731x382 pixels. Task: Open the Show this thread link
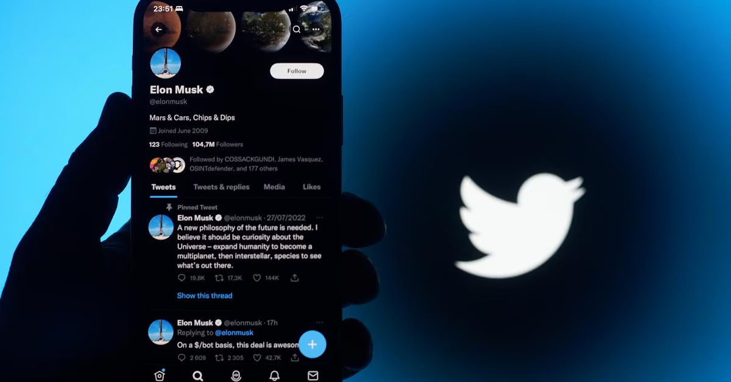[x=205, y=296]
